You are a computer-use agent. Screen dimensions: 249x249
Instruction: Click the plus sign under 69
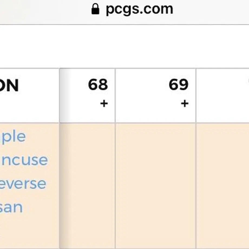pyautogui.click(x=185, y=104)
